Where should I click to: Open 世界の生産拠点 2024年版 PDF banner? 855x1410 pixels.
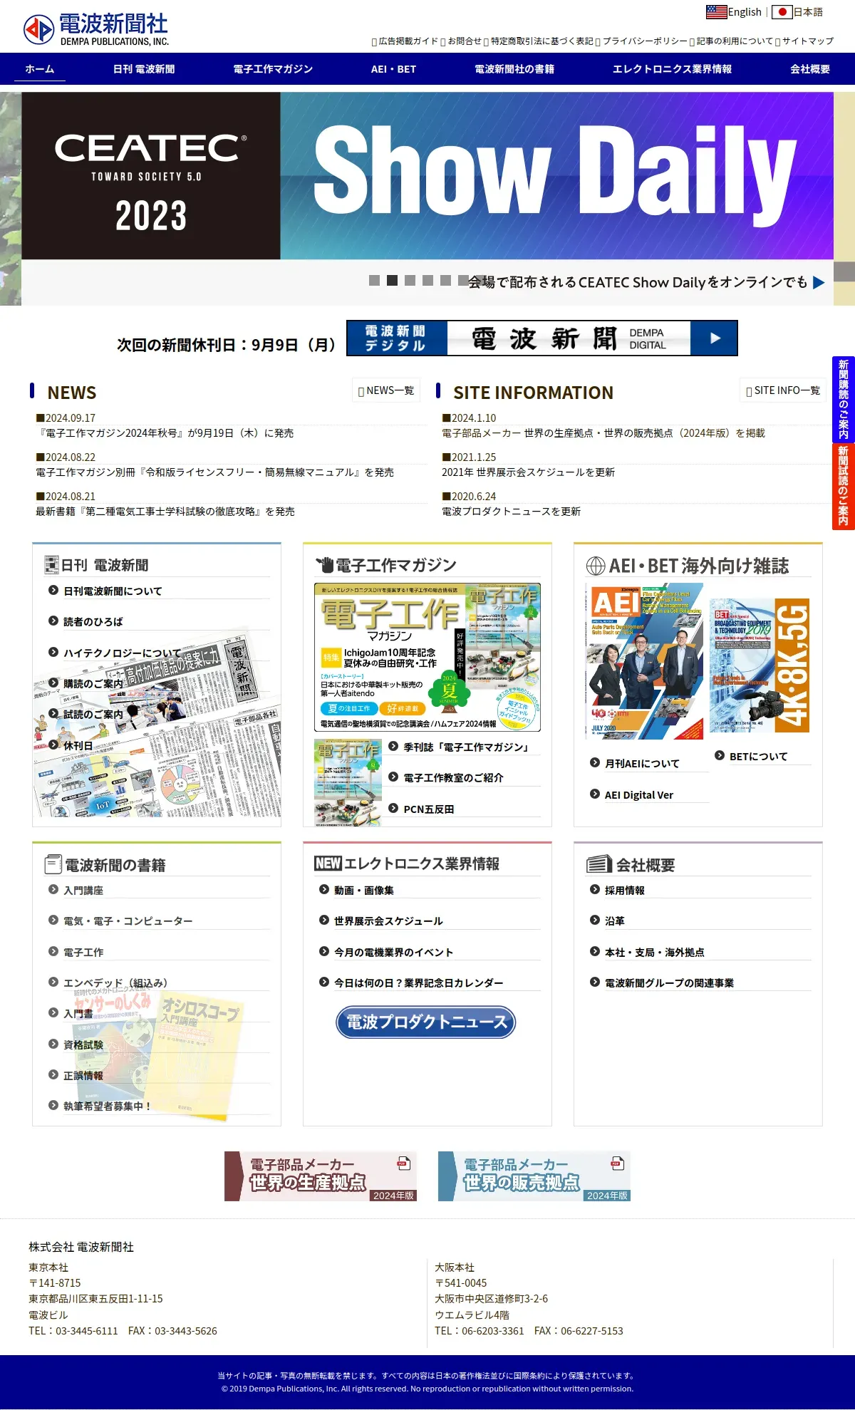(321, 1176)
